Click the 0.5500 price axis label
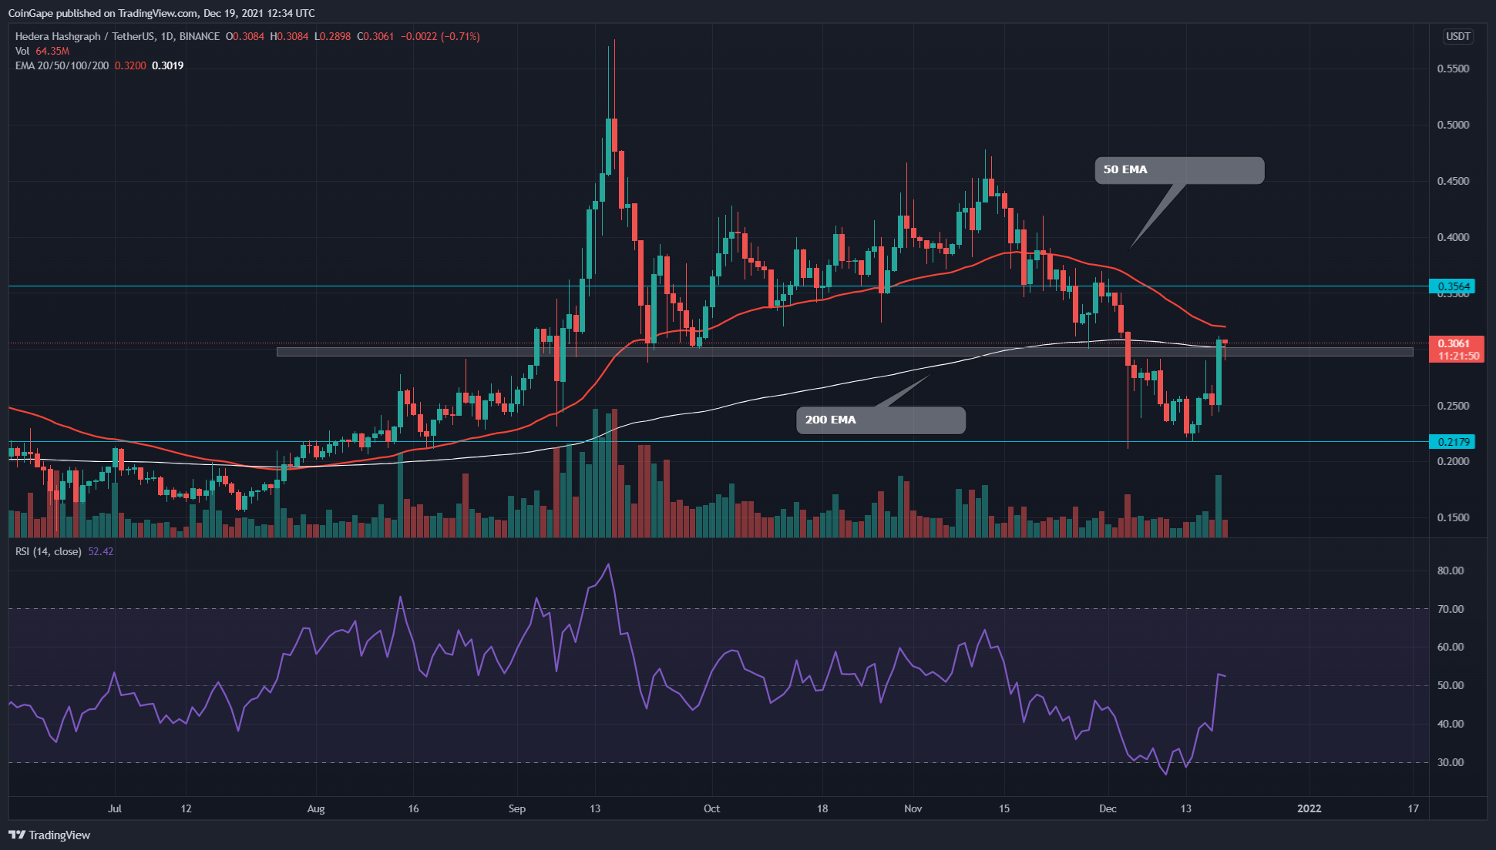This screenshot has height=850, width=1496. pos(1453,69)
